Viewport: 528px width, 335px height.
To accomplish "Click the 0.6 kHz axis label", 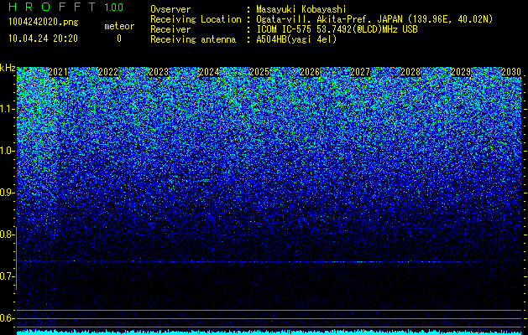I will pyautogui.click(x=7, y=318).
